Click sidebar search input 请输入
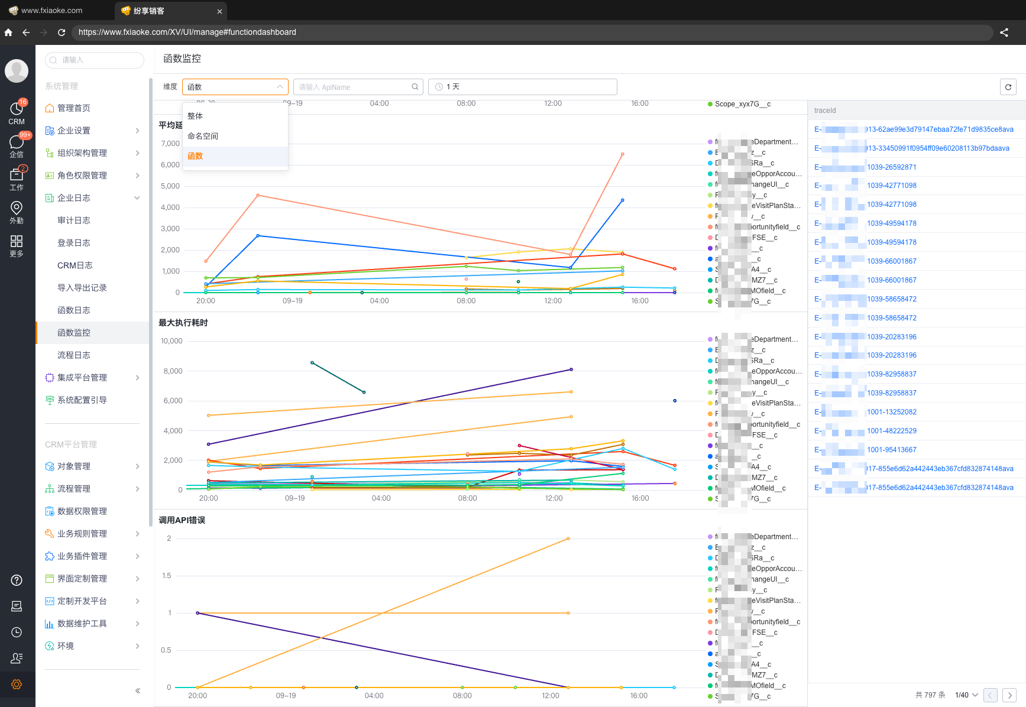1026x707 pixels. click(95, 60)
